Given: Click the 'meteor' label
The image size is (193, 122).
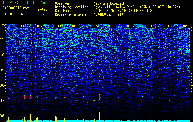Looking at the screenshot, I should 44,9.
